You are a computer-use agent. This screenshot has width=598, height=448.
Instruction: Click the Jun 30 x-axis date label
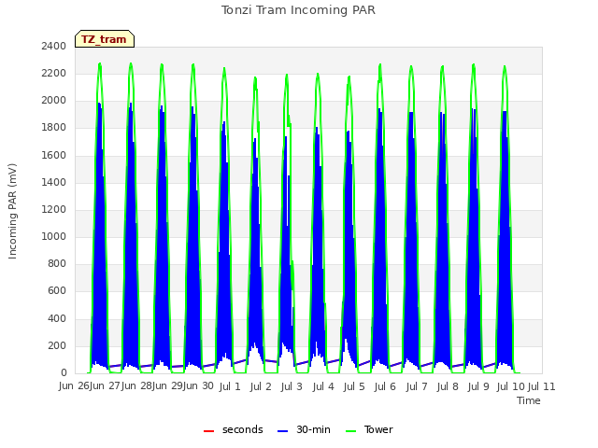[199, 386]
